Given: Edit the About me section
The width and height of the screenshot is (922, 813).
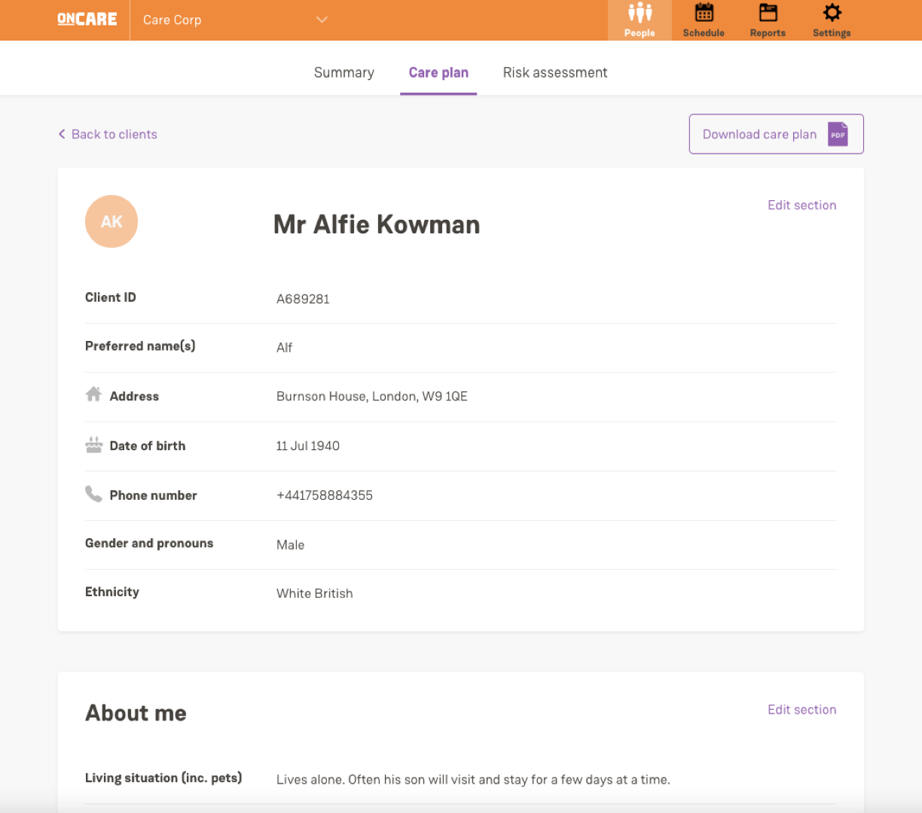Looking at the screenshot, I should click(x=801, y=709).
